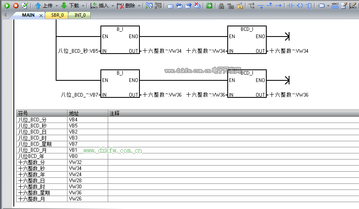Click the green RUN button
The width and height of the screenshot is (359, 209).
coord(7,6)
